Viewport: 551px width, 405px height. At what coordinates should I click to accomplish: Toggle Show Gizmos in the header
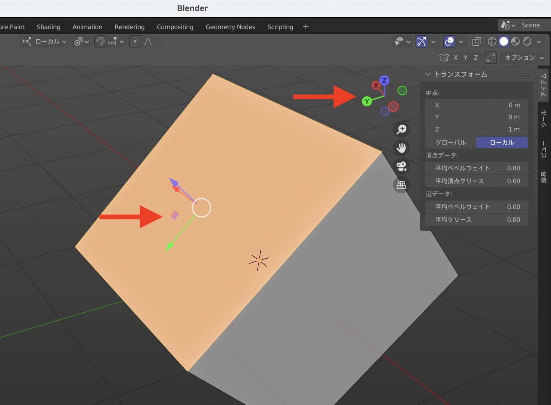click(x=422, y=41)
